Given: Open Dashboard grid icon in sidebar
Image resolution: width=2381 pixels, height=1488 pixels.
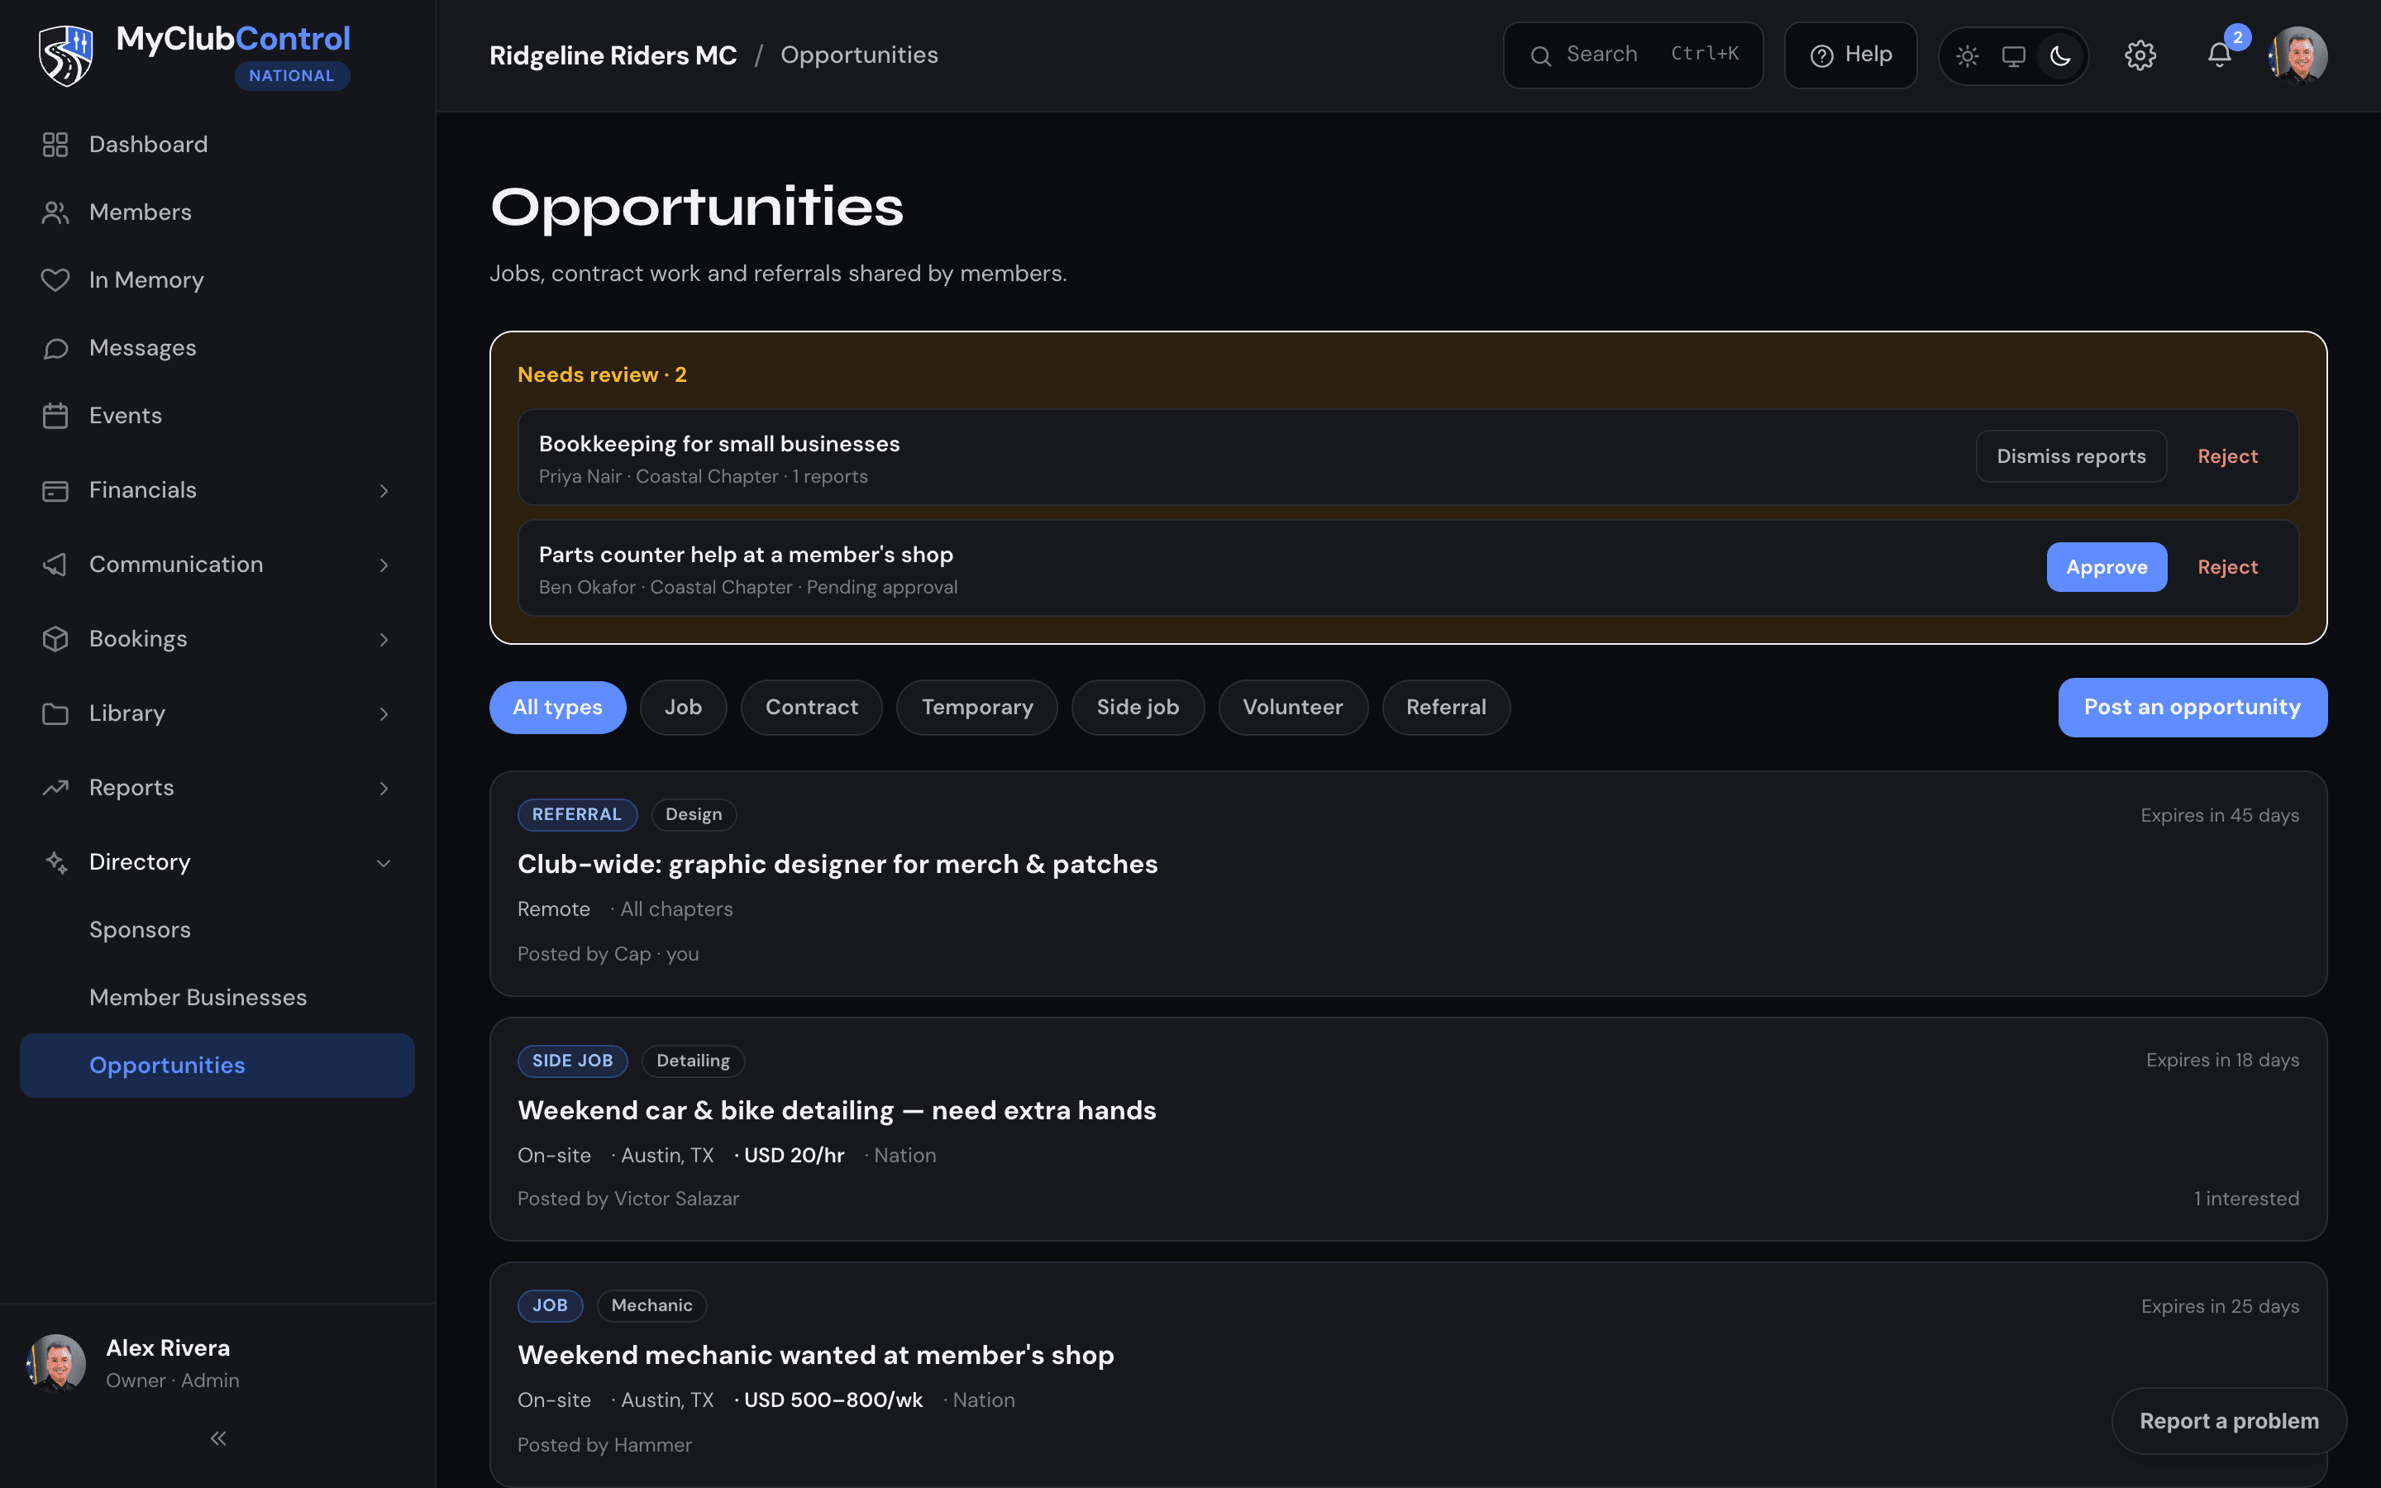Looking at the screenshot, I should click(55, 145).
